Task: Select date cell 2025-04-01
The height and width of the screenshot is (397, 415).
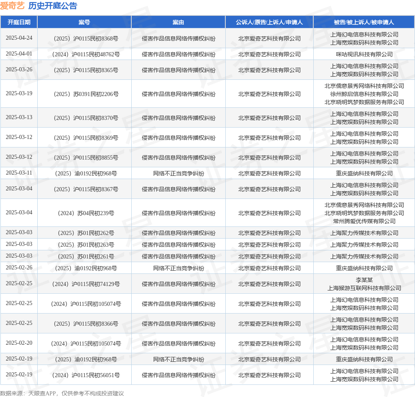Action: point(19,54)
